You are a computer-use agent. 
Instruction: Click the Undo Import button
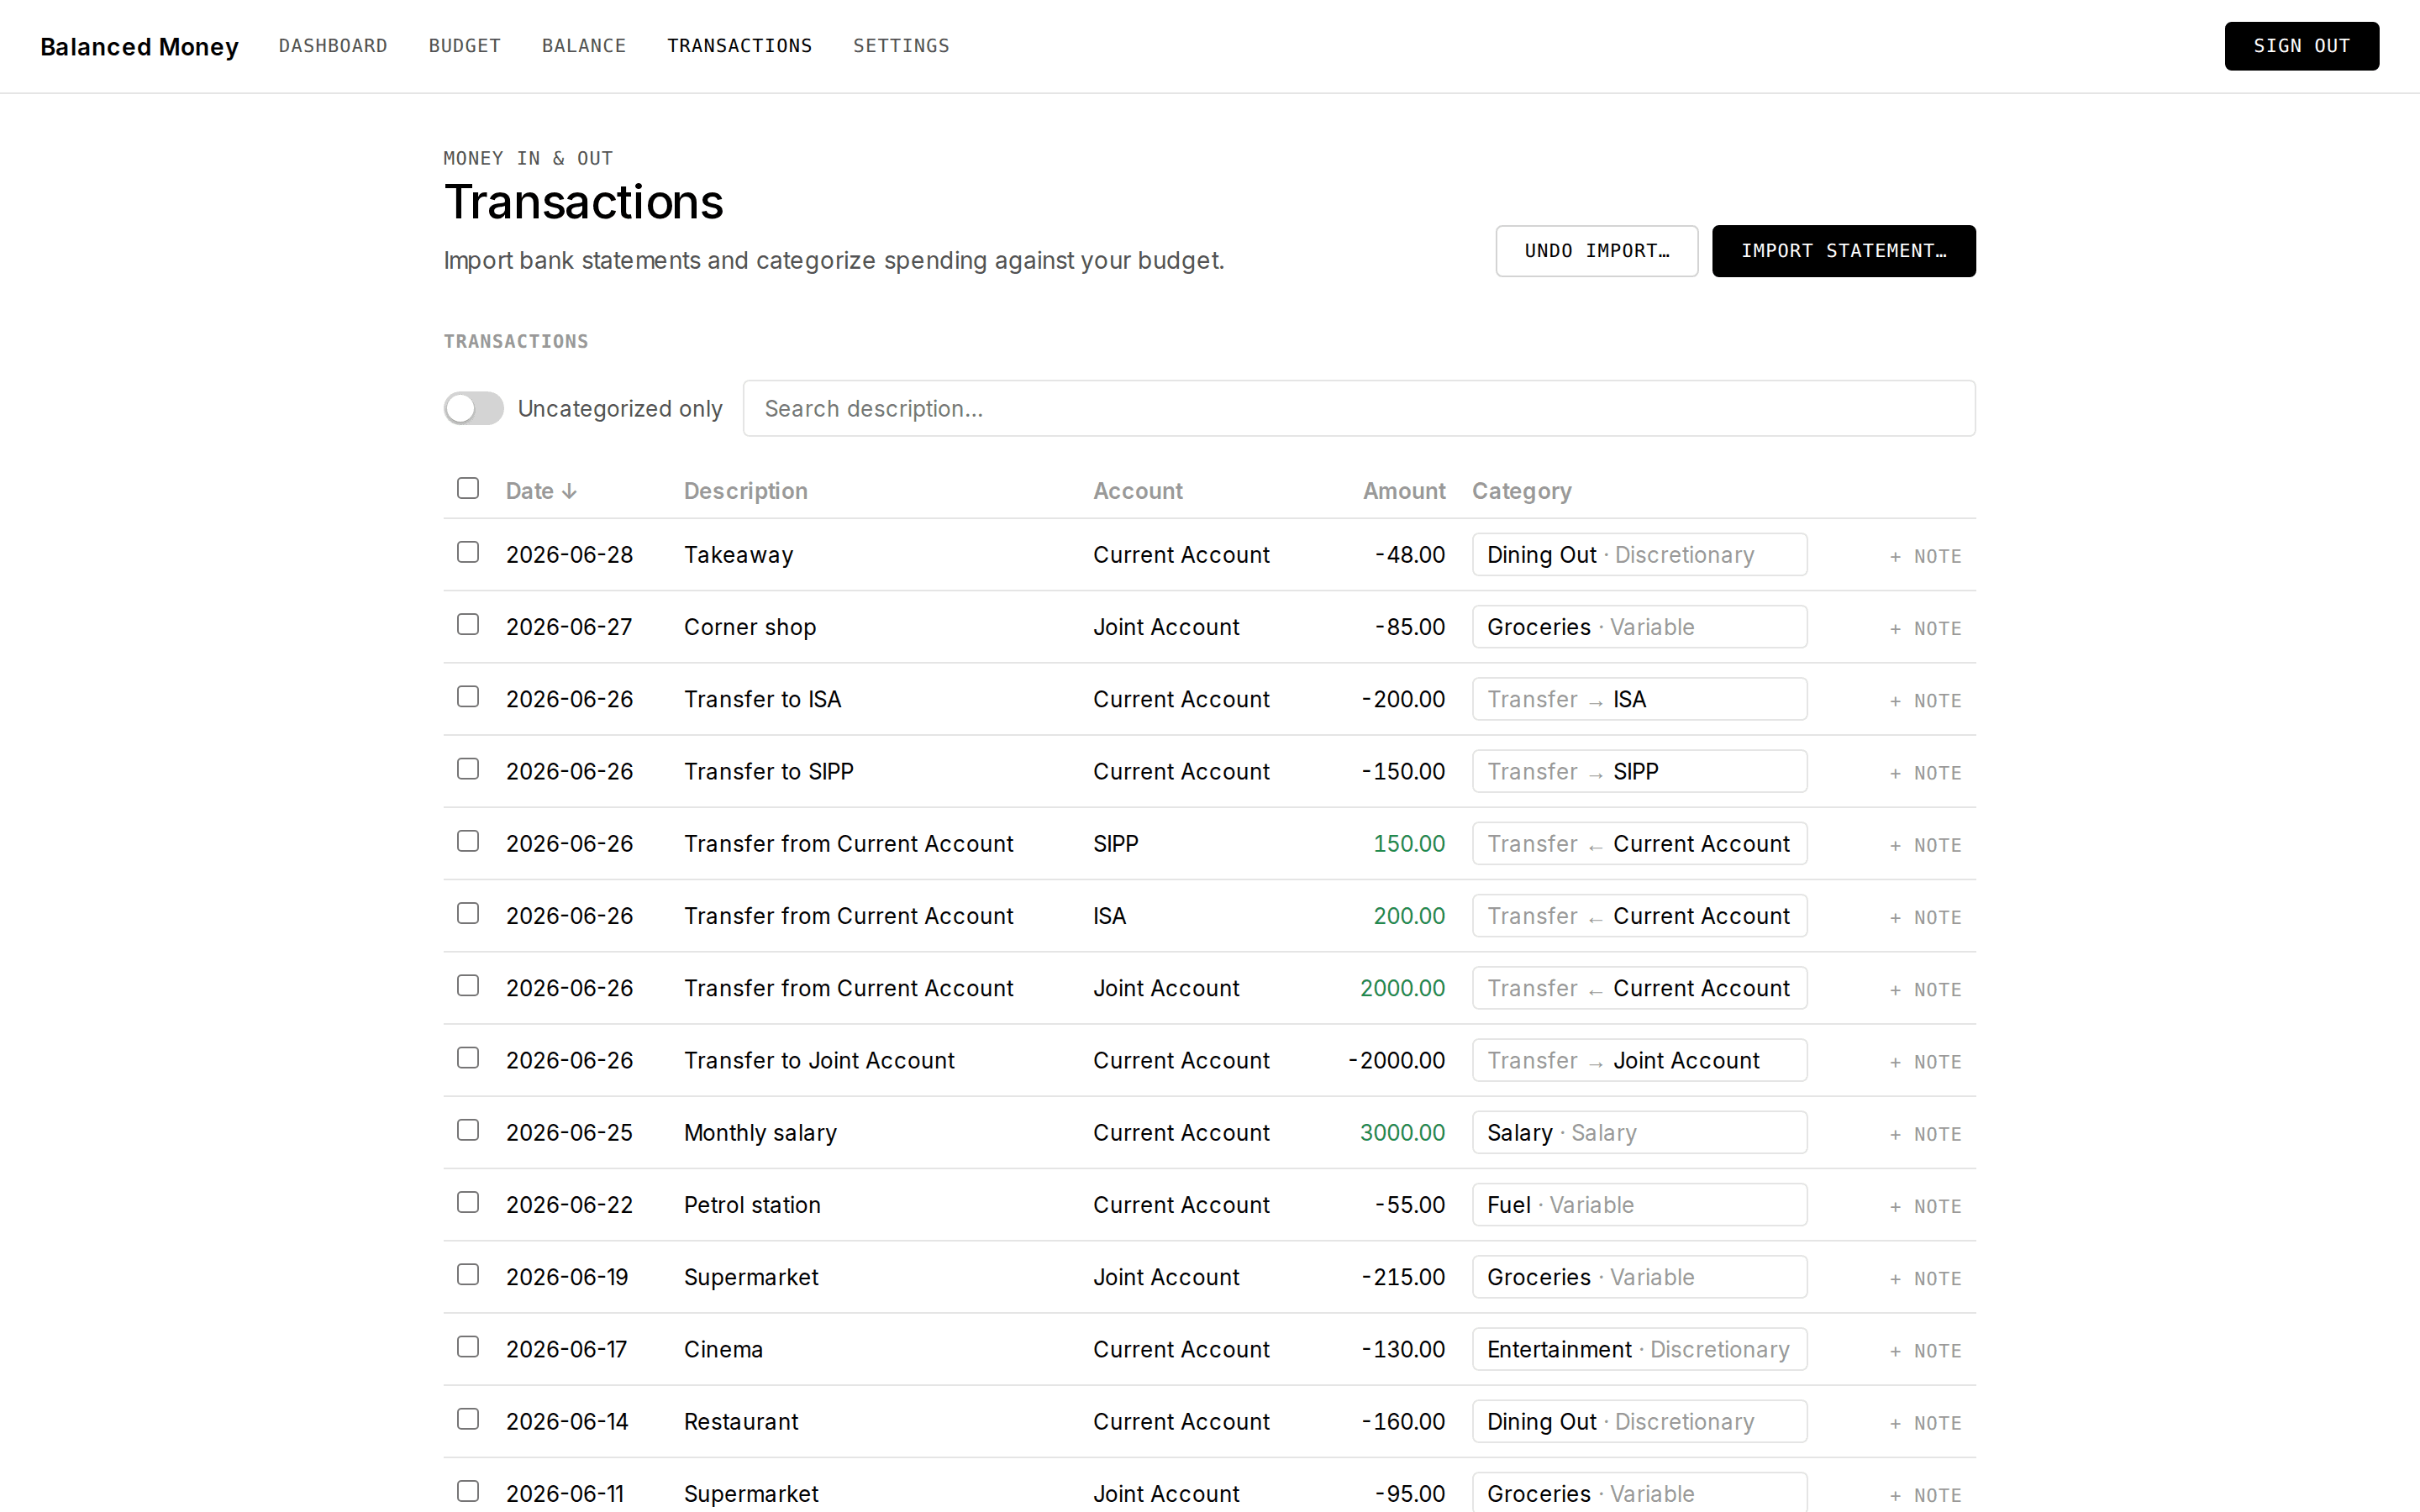coord(1596,251)
